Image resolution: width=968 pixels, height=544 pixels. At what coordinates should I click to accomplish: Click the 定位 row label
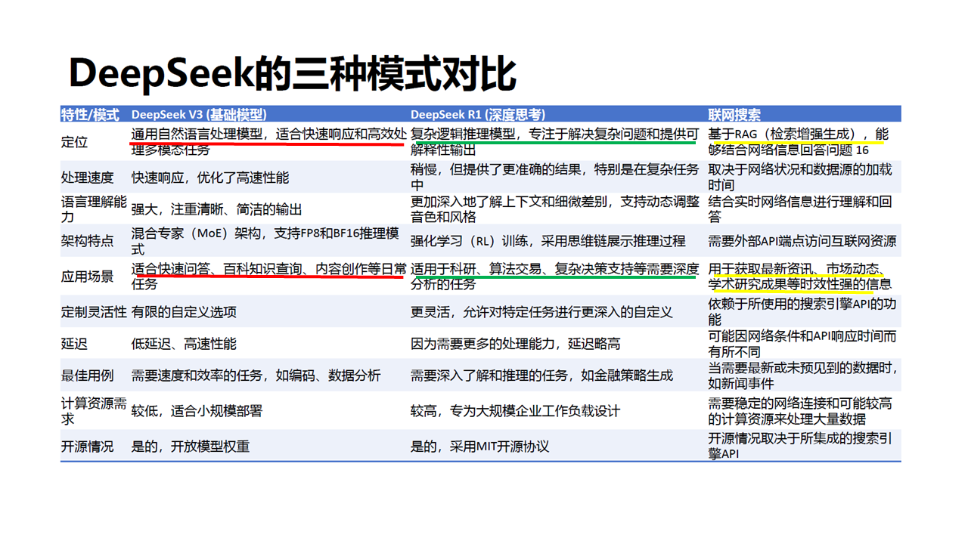click(x=74, y=142)
